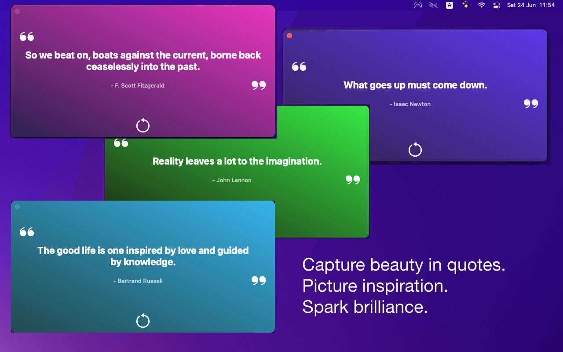The image size is (563, 352).
Task: Refresh the F. Scott Fitzgerald quote
Action: (143, 125)
